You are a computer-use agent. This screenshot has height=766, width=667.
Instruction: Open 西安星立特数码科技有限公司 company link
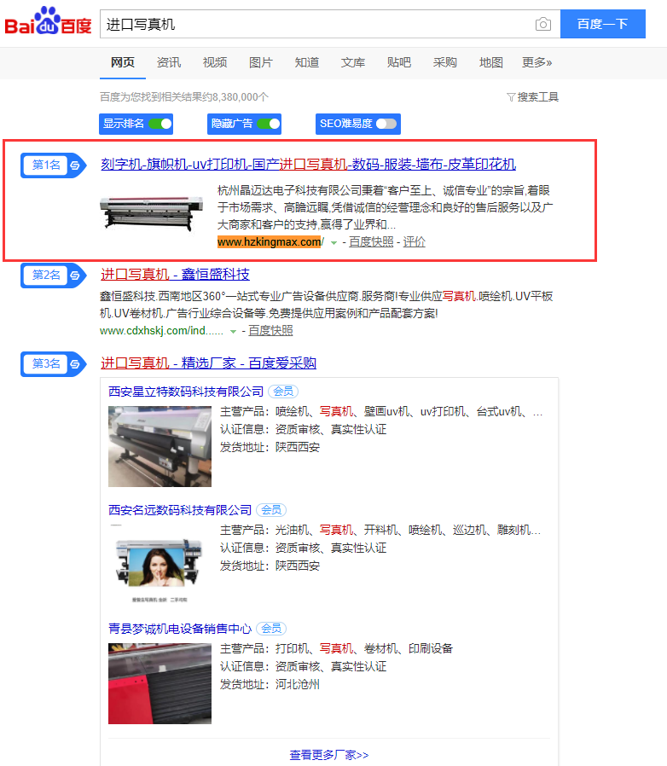coord(186,392)
